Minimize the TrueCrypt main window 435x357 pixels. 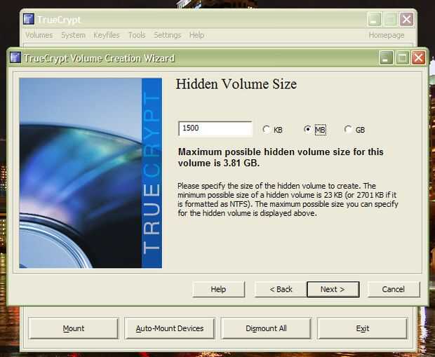[374, 19]
